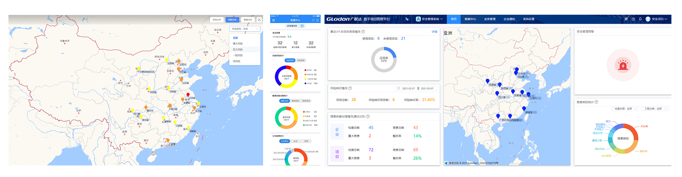The height and width of the screenshot is (177, 682).
Task: Tap the scan icon in the mobile header
Action: (313, 20)
